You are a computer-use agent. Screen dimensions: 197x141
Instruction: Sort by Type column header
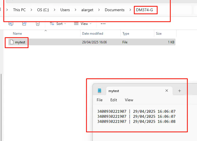coord(126,34)
